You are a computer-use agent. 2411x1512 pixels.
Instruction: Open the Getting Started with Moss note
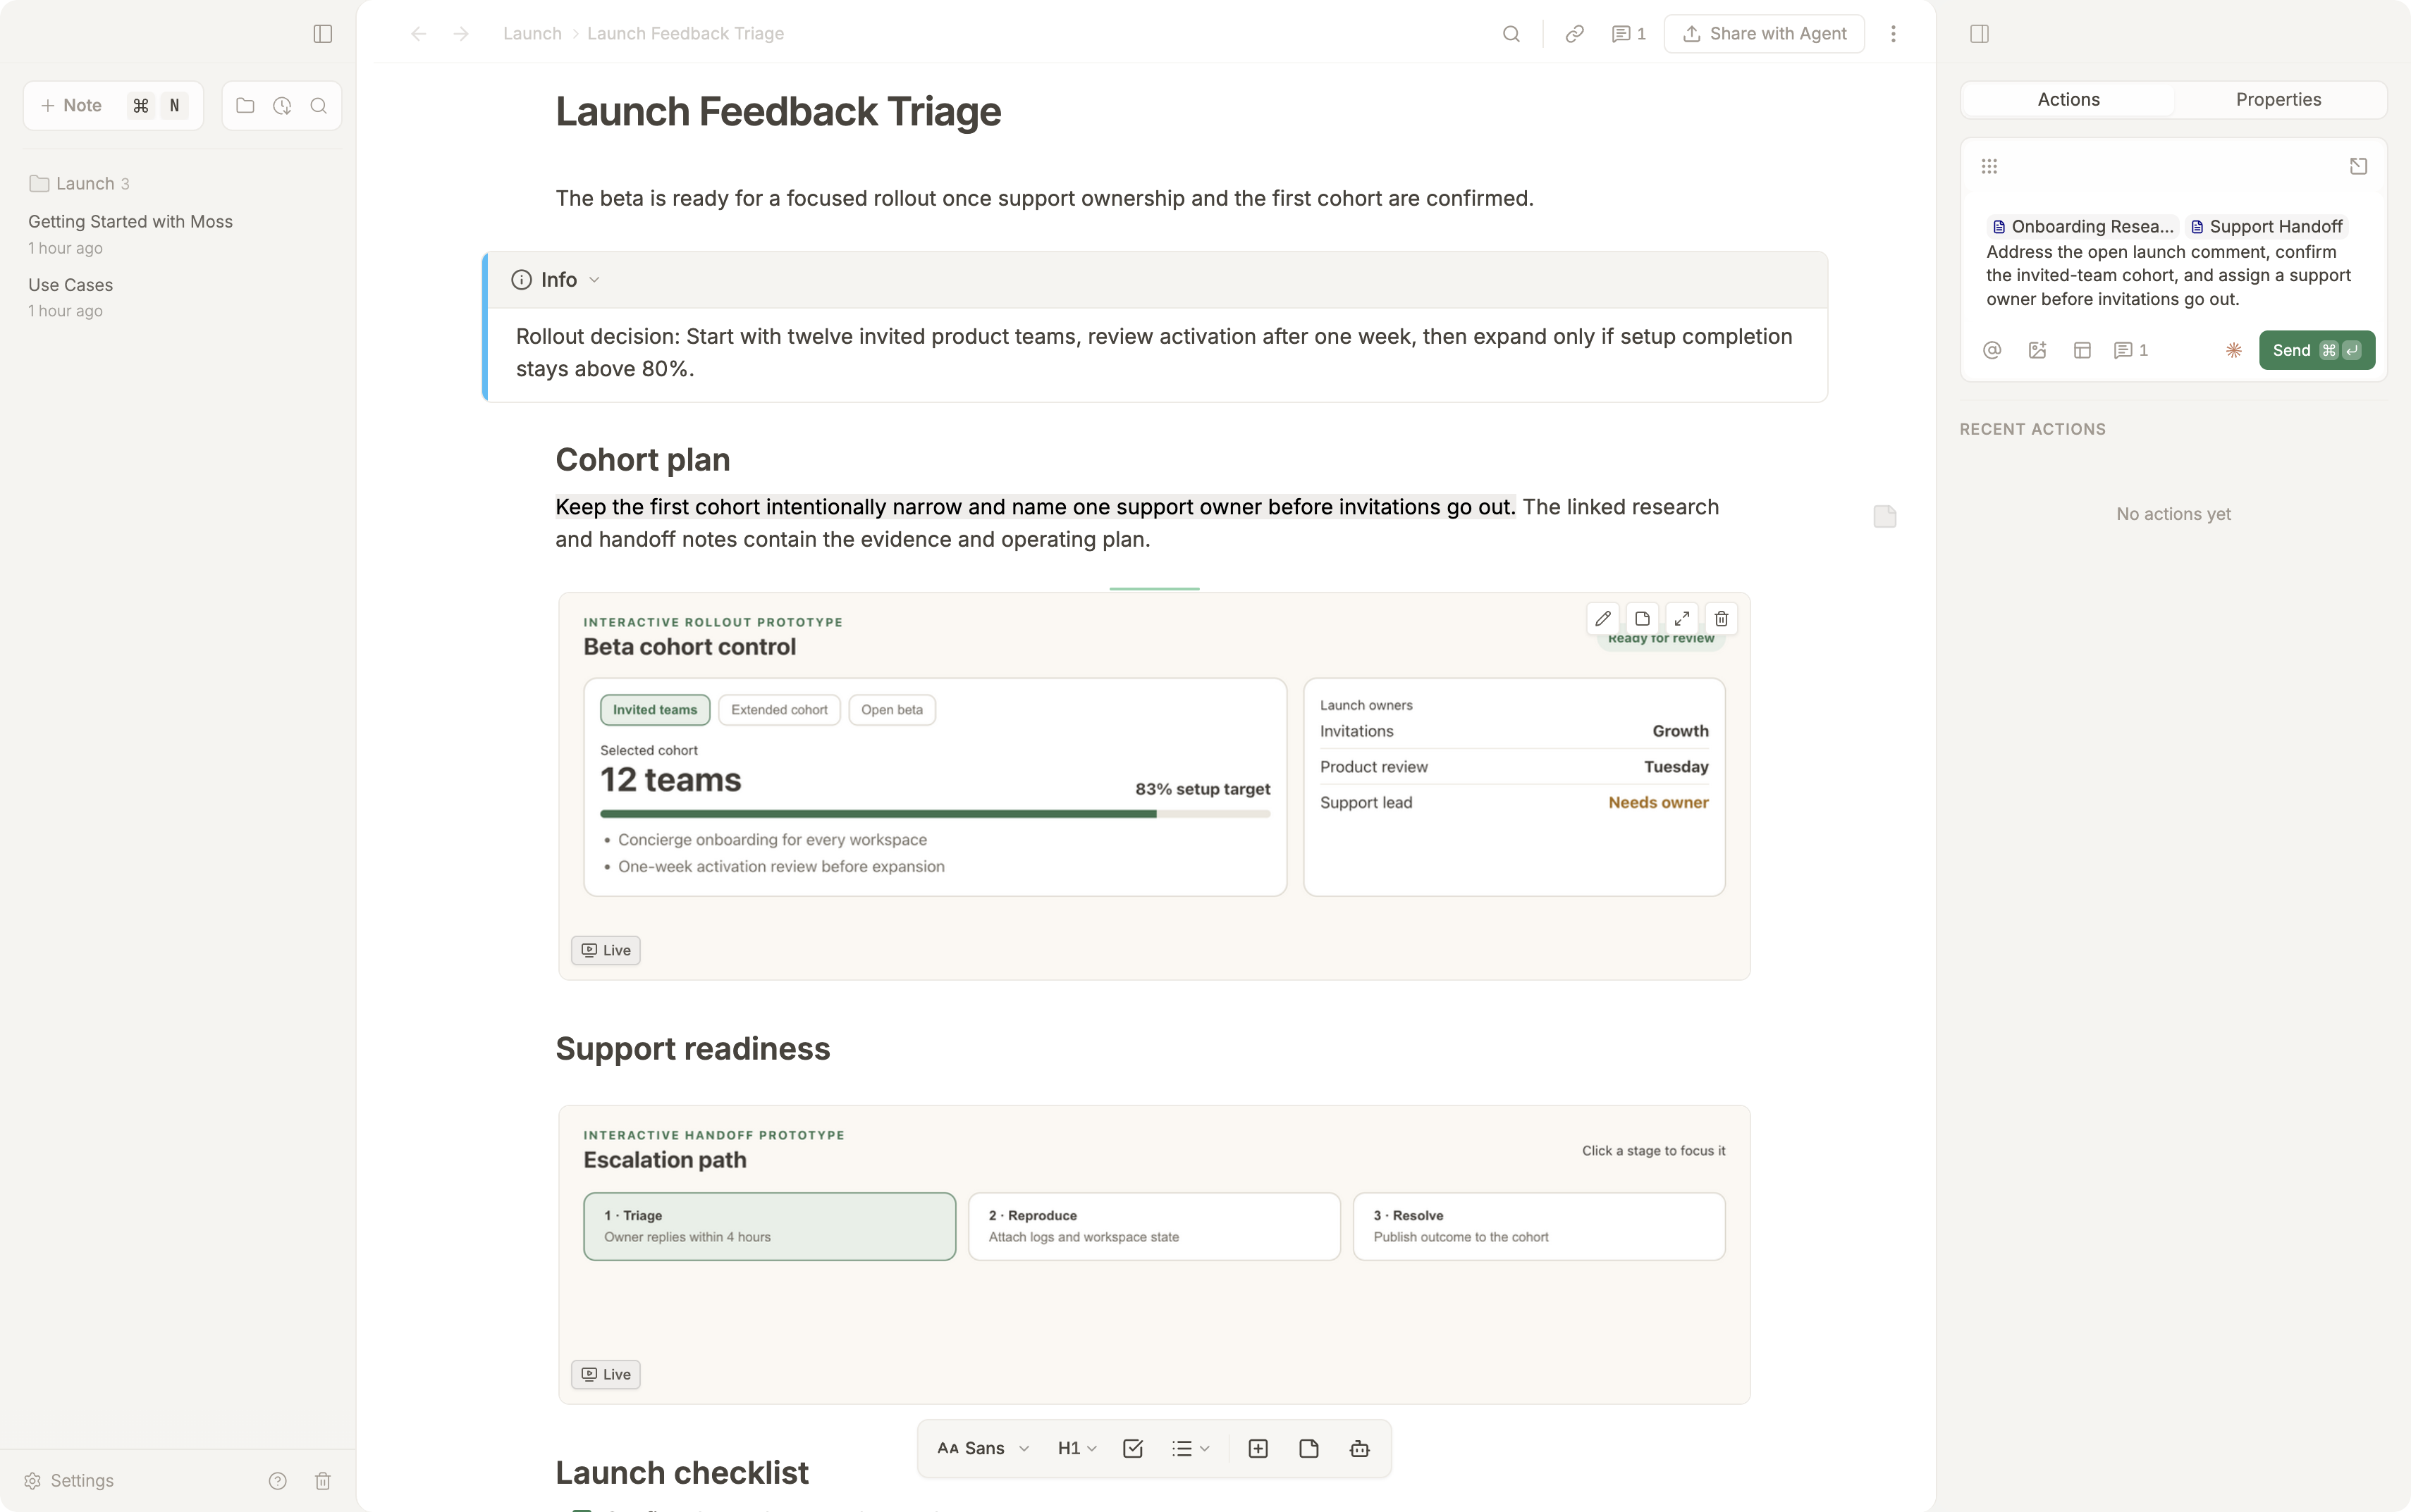[130, 234]
